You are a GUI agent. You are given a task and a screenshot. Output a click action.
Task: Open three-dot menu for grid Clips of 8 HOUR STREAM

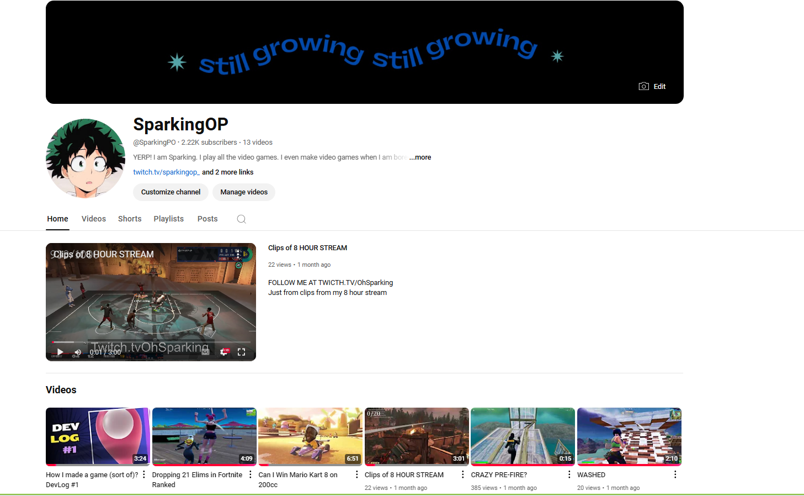463,474
